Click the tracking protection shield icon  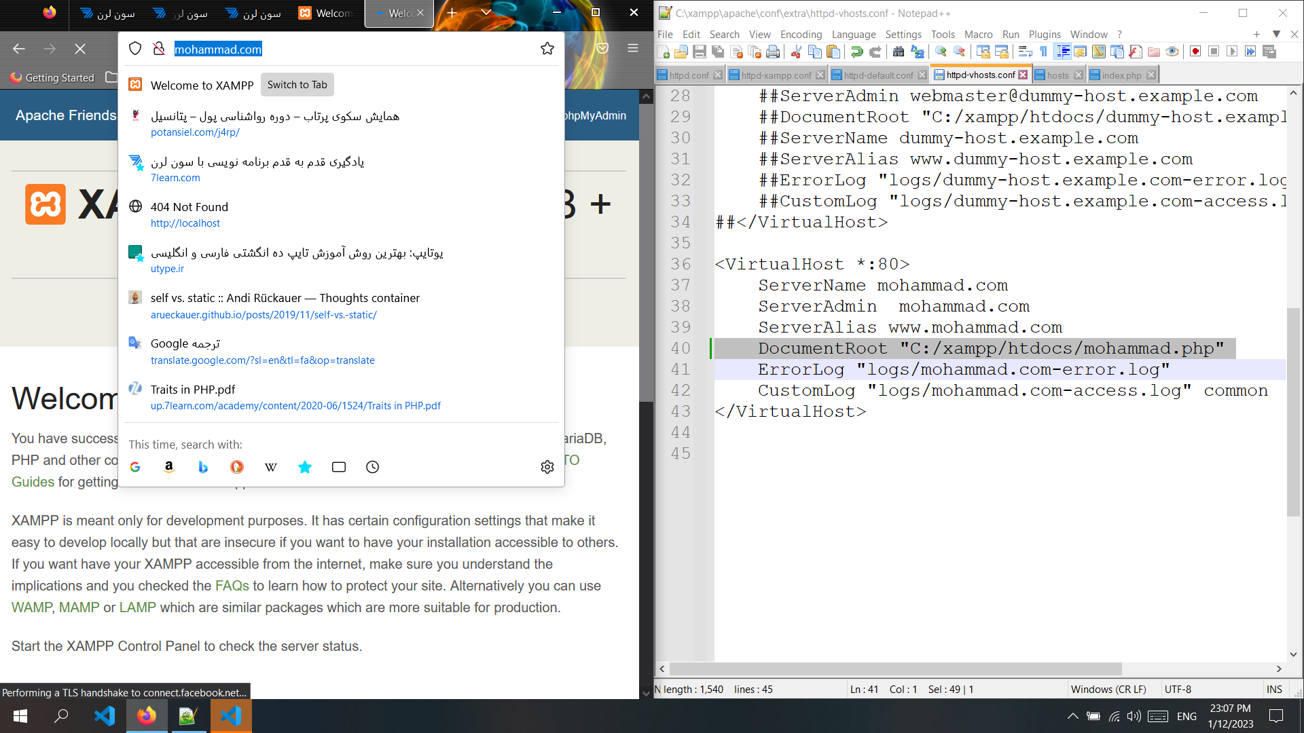click(135, 49)
